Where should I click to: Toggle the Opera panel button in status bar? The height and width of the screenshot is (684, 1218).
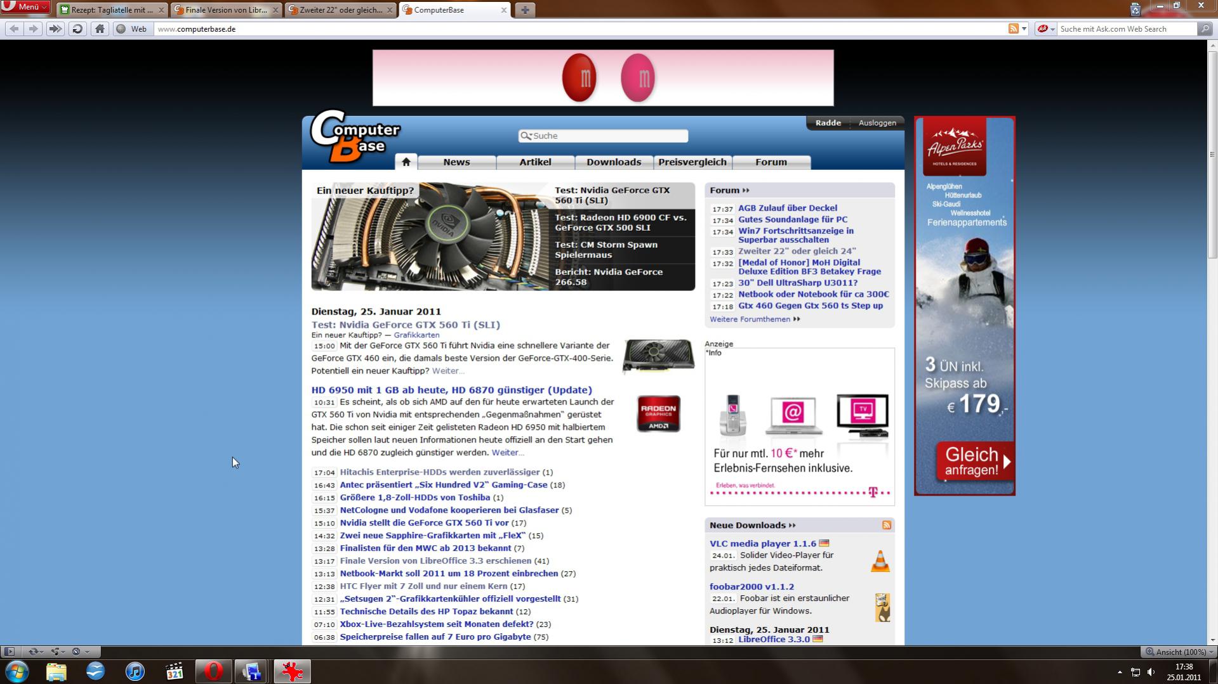pos(9,652)
